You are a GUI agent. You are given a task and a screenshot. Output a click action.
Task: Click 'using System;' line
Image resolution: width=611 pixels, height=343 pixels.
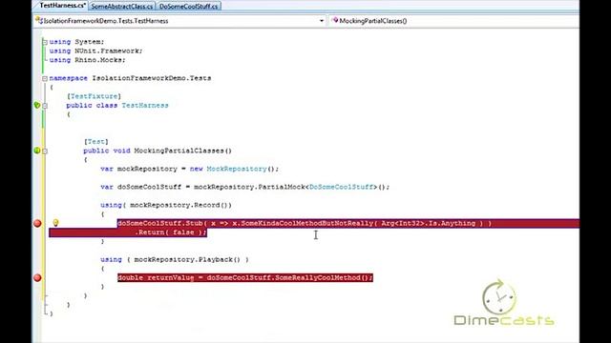click(x=76, y=42)
